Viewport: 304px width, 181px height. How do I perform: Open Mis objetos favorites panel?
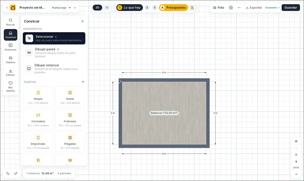click(10, 86)
